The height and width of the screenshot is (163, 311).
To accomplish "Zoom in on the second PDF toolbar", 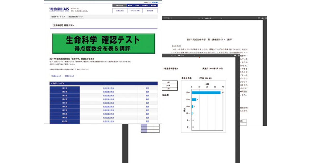I will point(175,56).
